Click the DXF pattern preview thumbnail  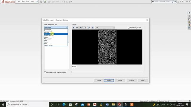[x=107, y=47]
